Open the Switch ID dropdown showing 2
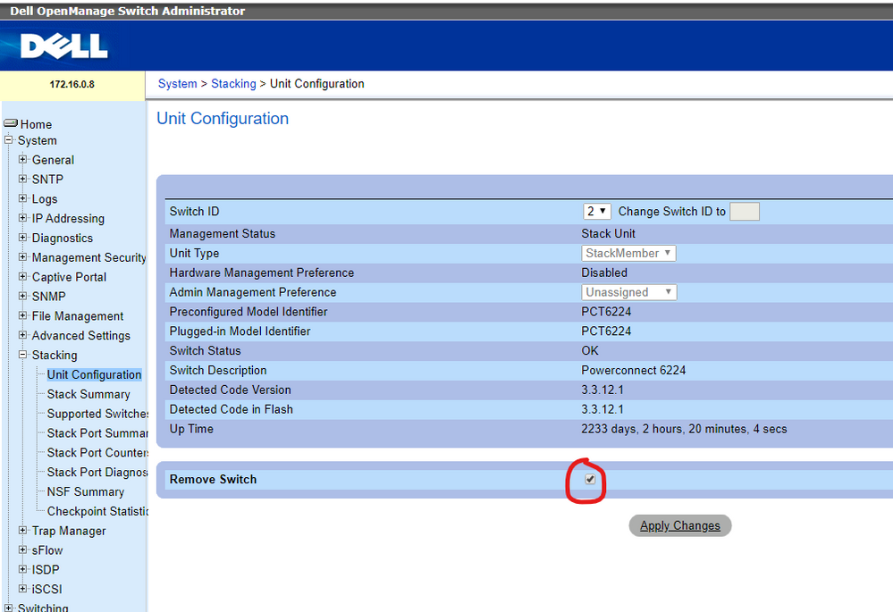893x612 pixels. (596, 211)
